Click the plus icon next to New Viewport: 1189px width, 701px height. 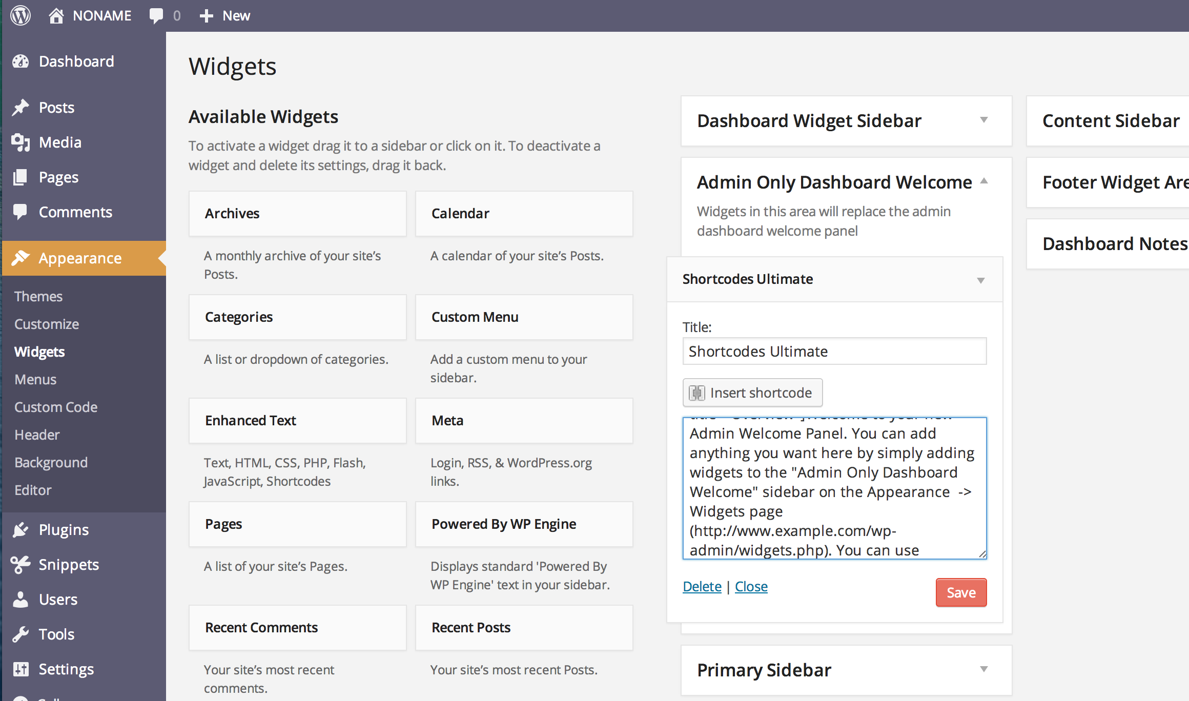(206, 15)
